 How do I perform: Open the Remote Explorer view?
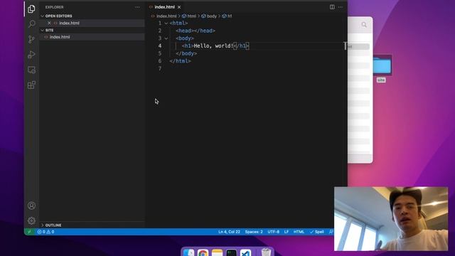click(31, 70)
